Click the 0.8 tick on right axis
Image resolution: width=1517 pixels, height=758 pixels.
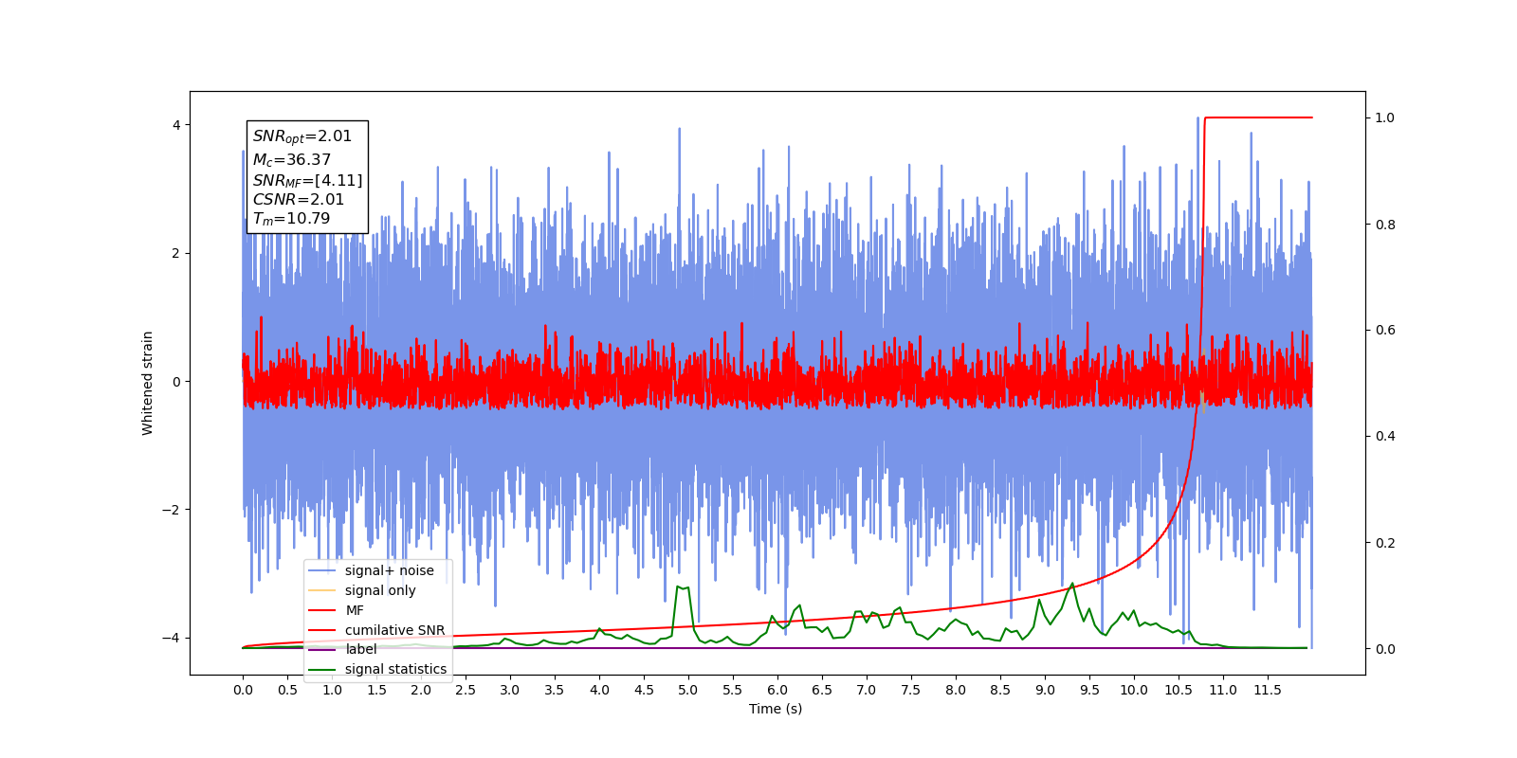click(x=1385, y=225)
